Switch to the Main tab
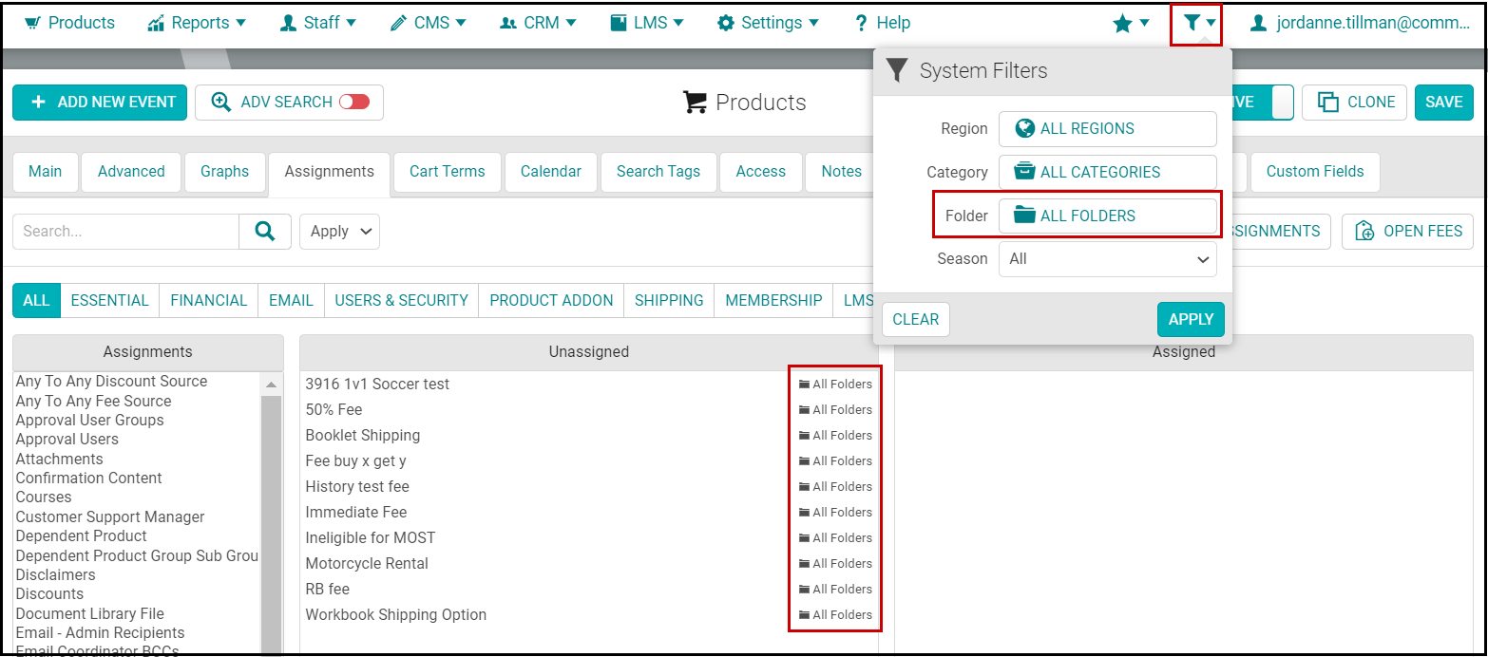 pos(45,172)
